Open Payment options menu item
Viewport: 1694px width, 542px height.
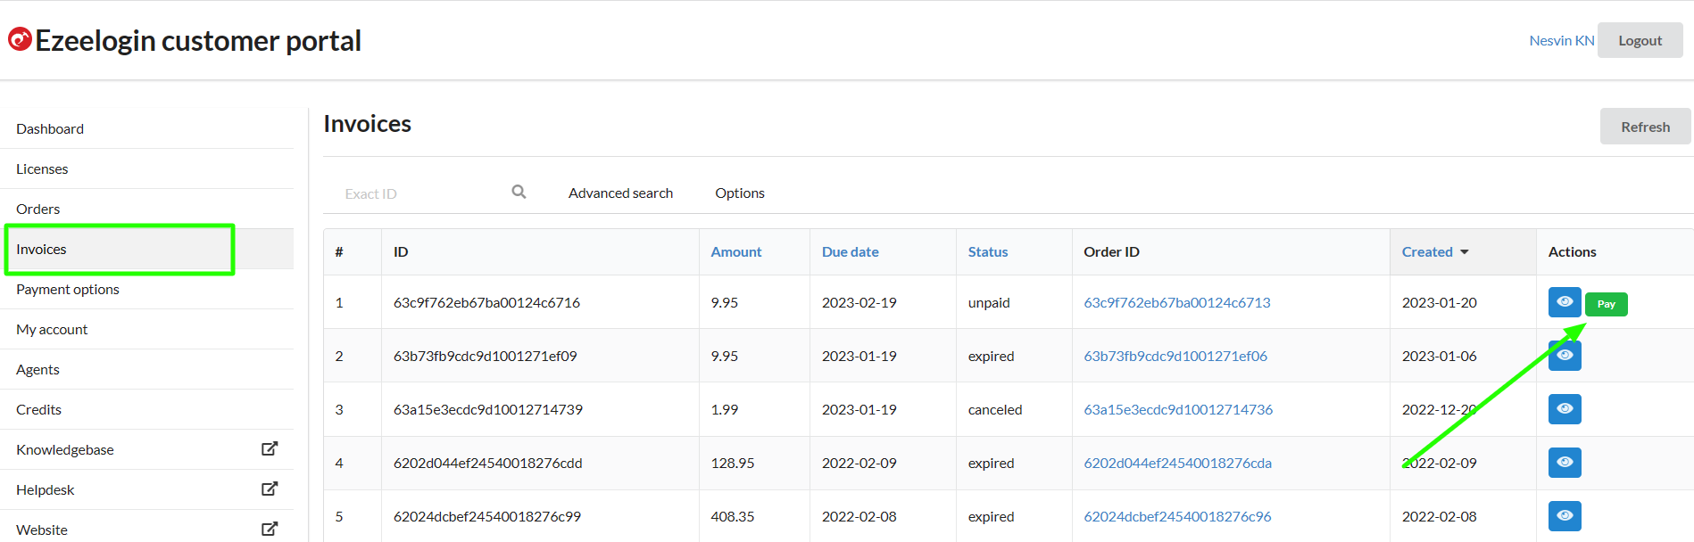pos(68,290)
